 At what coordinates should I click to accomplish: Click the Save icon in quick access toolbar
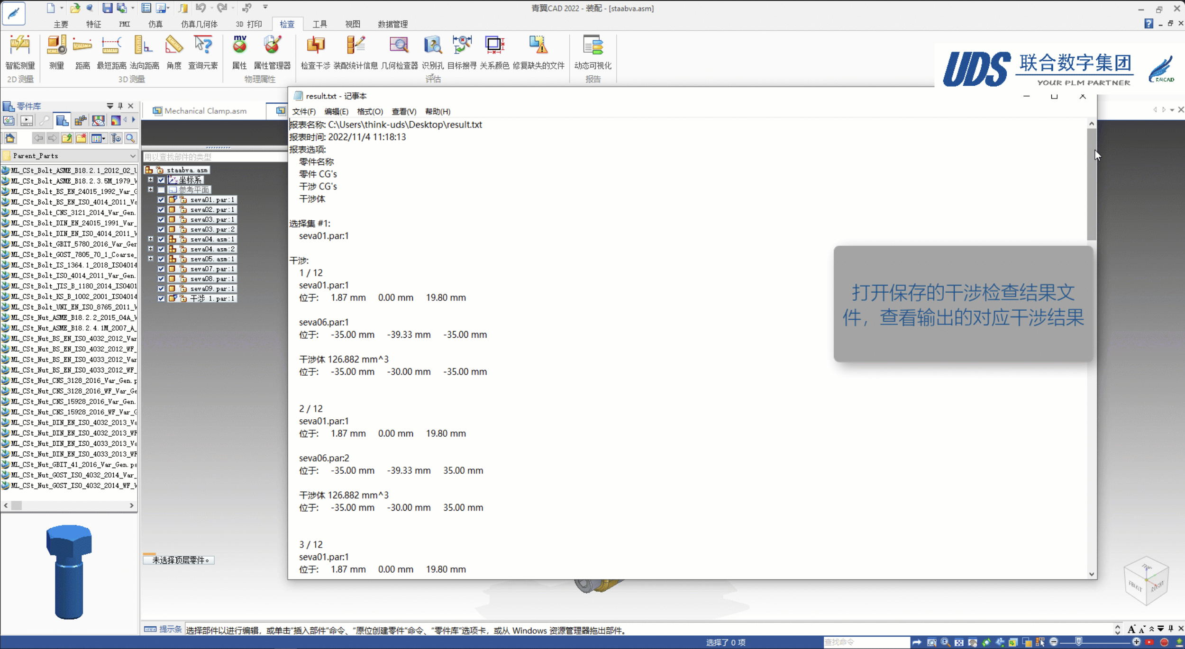click(108, 8)
